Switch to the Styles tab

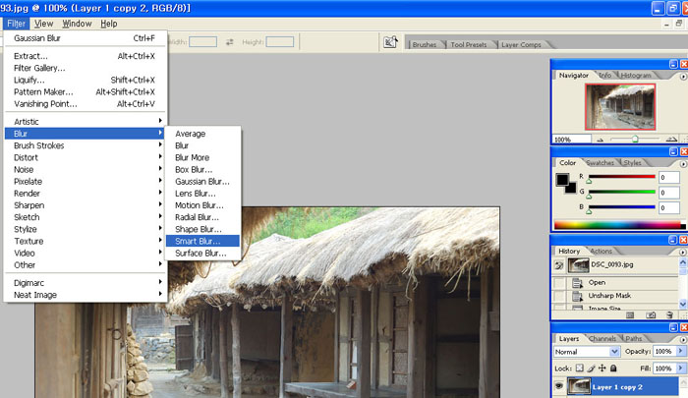tap(632, 163)
